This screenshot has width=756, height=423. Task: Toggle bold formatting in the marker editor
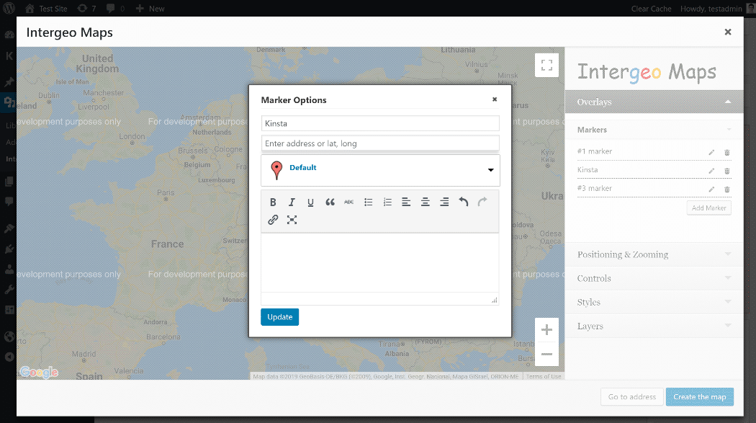[x=273, y=202]
